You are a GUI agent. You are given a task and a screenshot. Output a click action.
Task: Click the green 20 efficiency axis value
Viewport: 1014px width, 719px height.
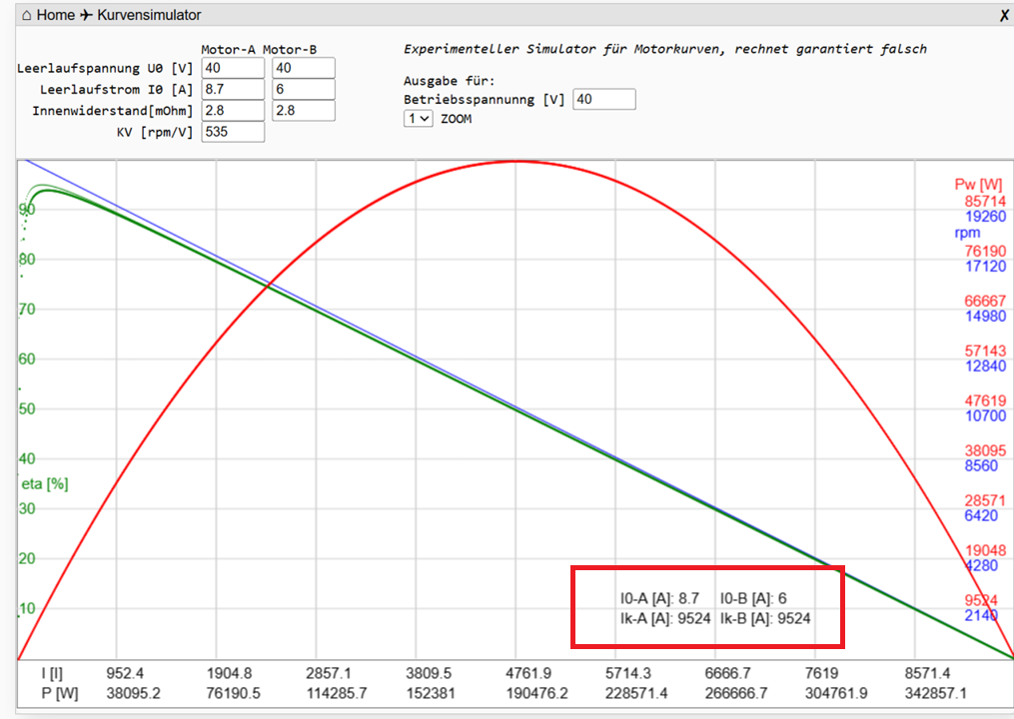click(27, 558)
